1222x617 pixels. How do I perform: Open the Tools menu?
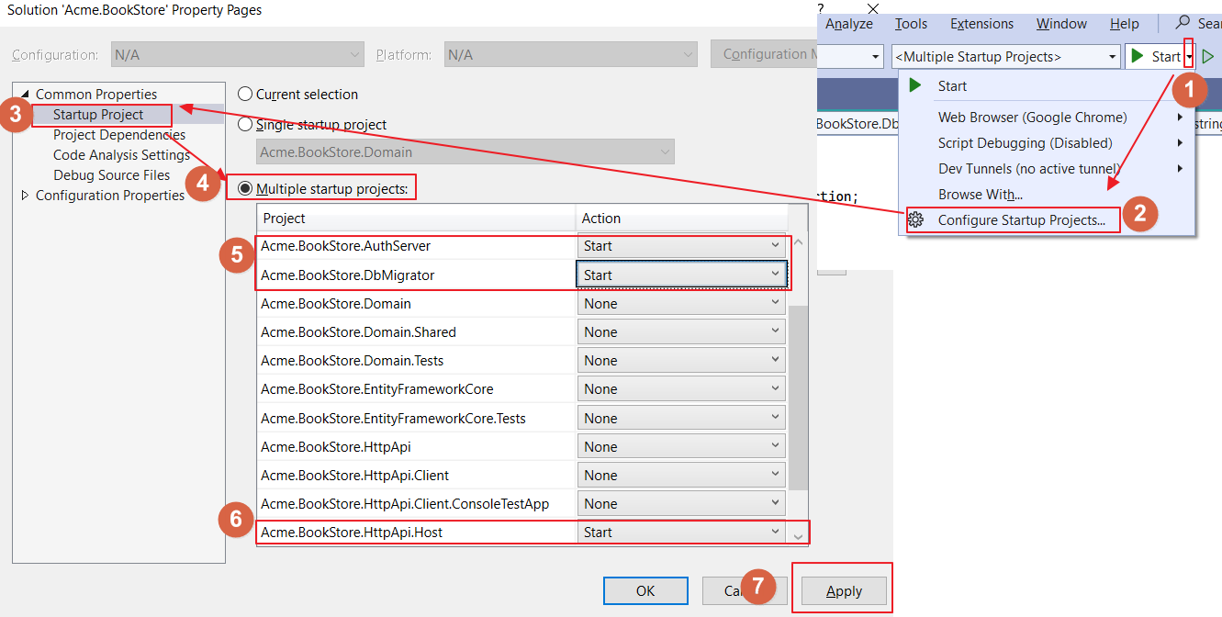pos(911,24)
